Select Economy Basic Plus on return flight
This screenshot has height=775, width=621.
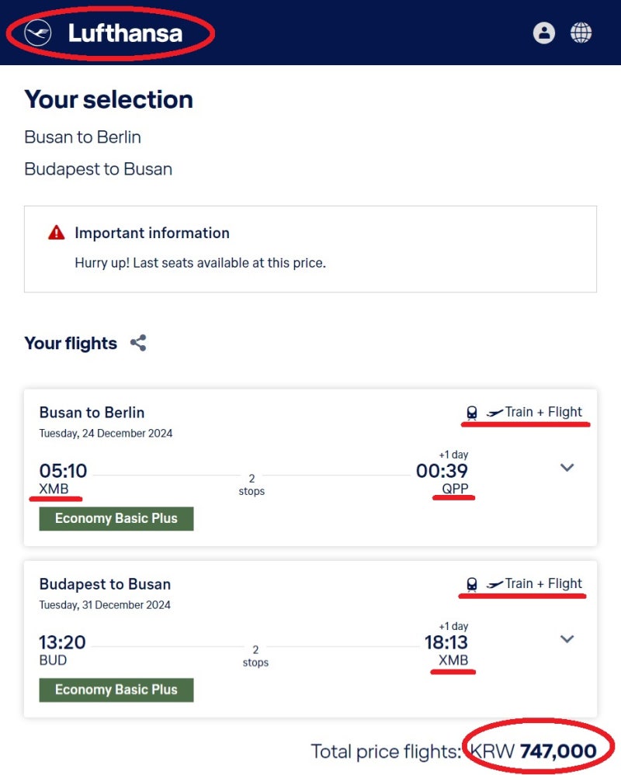click(x=116, y=690)
